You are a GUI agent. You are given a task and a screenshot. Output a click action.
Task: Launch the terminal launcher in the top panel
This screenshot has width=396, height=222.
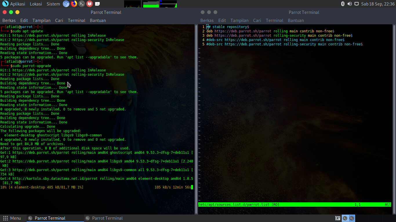pyautogui.click(x=82, y=4)
